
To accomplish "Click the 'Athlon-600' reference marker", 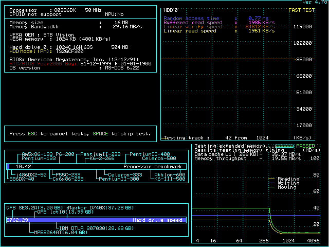I will tap(170, 175).
